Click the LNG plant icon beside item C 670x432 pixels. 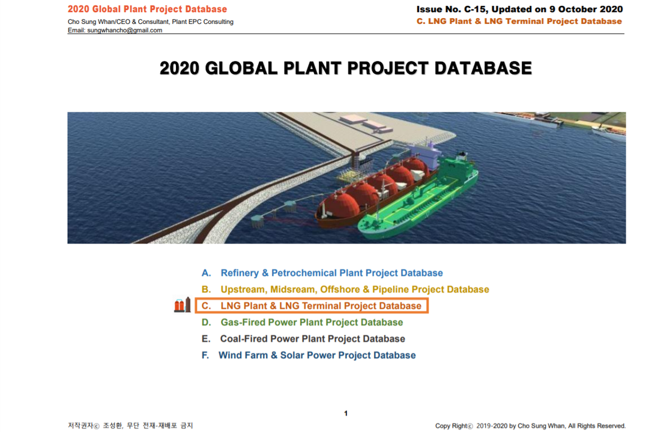[183, 305]
